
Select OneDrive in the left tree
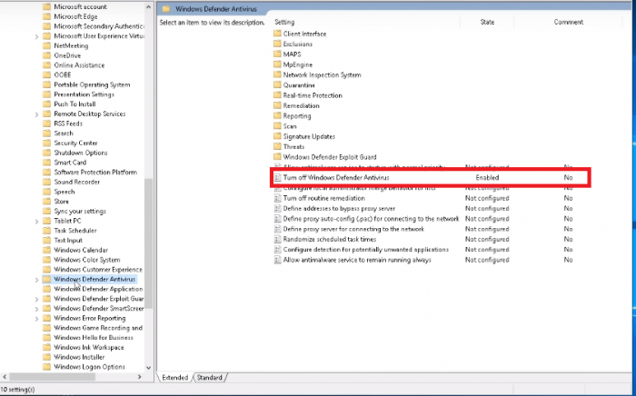(x=67, y=54)
